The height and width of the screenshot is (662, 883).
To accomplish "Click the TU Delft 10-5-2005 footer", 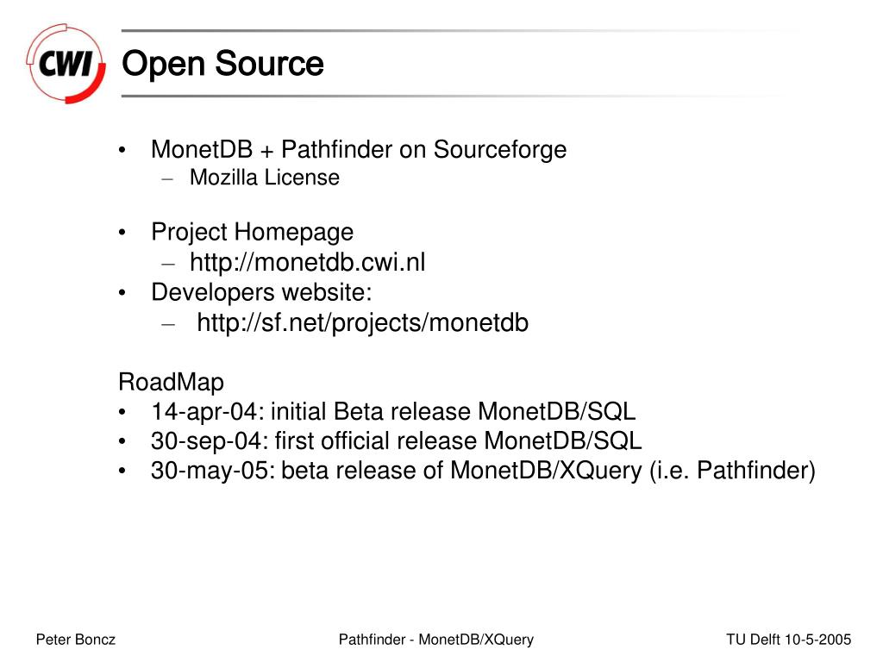I will click(788, 640).
